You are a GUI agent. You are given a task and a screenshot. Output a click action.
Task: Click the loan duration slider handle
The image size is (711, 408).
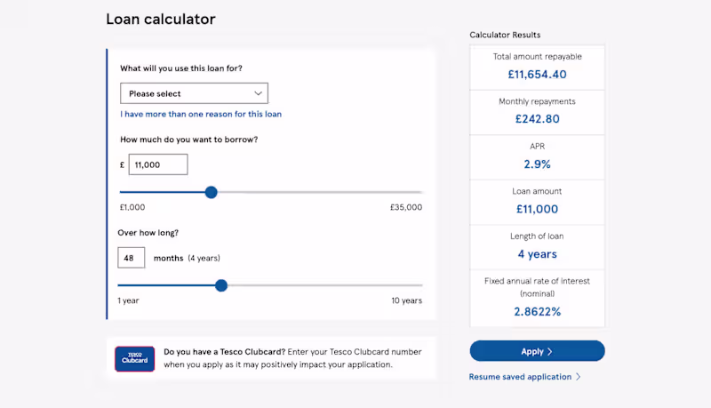[x=221, y=285]
